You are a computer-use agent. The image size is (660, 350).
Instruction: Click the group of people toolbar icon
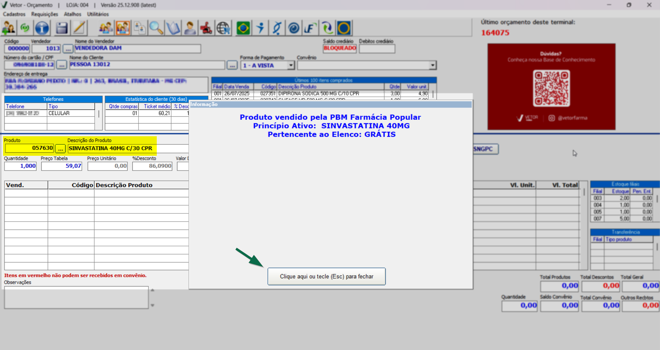[x=106, y=28]
